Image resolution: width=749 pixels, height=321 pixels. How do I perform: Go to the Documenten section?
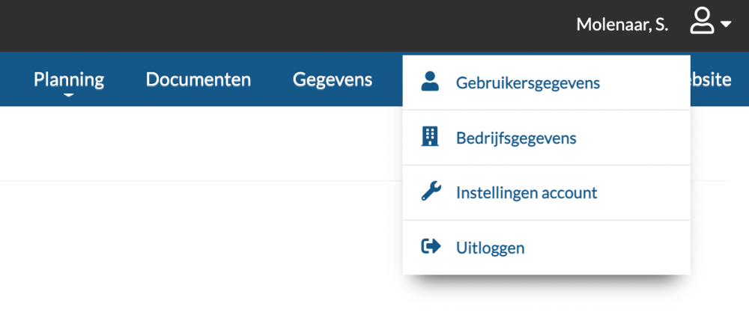point(198,79)
